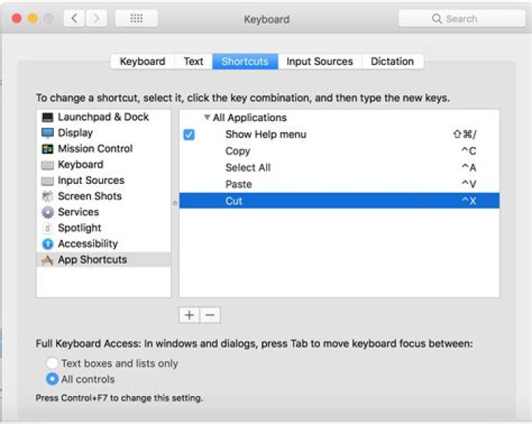Select Accessibility in the category list
This screenshot has width=532, height=424.
103,244
